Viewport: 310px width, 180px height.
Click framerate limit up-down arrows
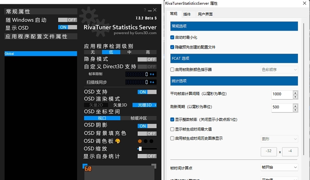coord(152,74)
